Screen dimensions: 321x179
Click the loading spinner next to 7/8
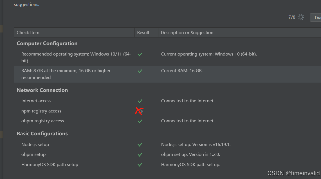[x=301, y=17]
